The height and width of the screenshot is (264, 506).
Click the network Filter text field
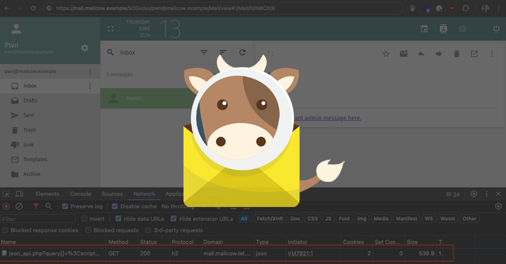pyautogui.click(x=38, y=219)
